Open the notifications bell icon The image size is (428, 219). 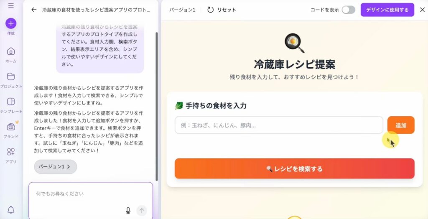11,210
